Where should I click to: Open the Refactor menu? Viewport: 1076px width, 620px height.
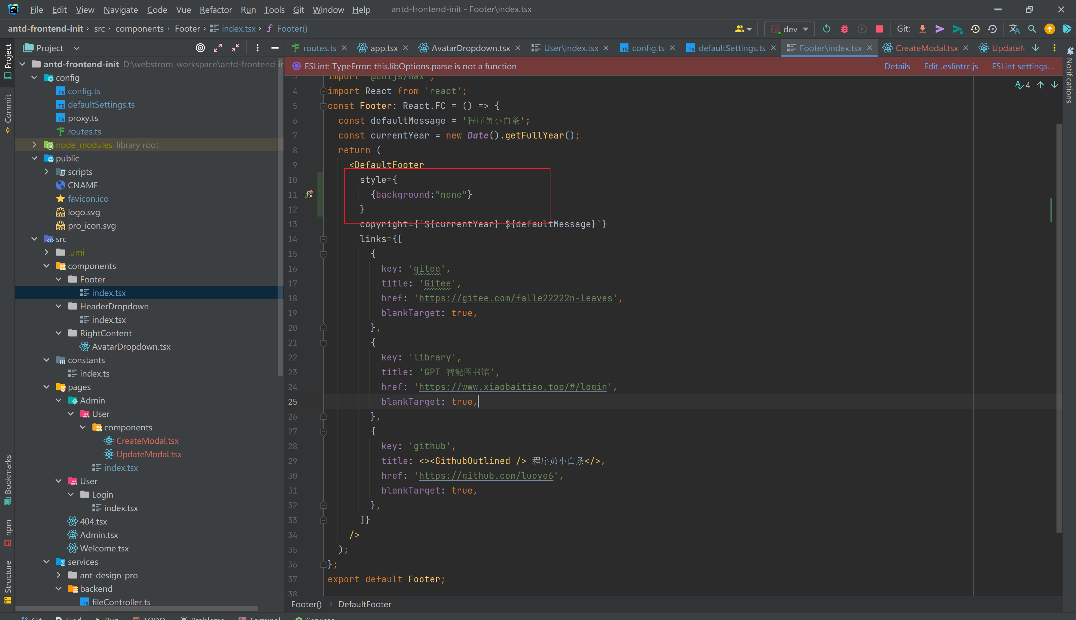[x=216, y=9]
